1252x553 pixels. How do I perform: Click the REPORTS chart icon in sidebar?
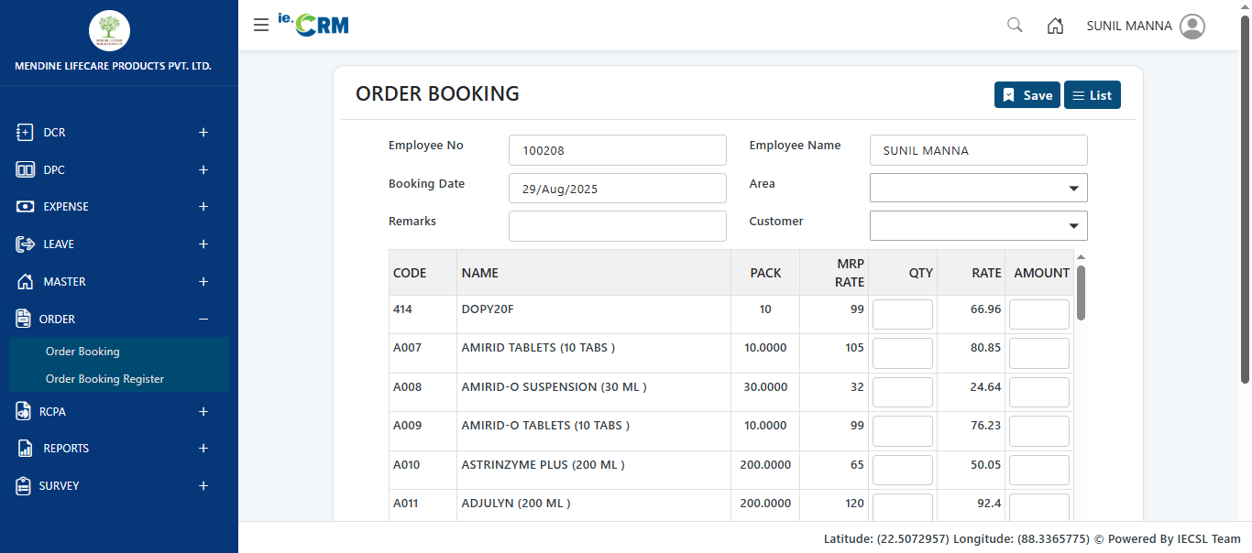click(25, 449)
